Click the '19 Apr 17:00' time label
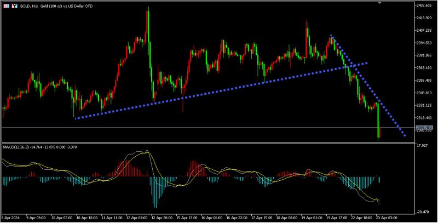The width and height of the screenshot is (438, 223). 337,218
